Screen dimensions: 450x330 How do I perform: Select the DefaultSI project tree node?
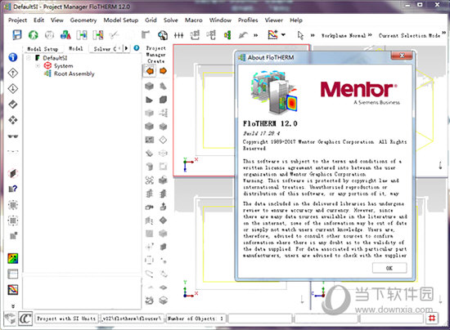pyautogui.click(x=55, y=58)
